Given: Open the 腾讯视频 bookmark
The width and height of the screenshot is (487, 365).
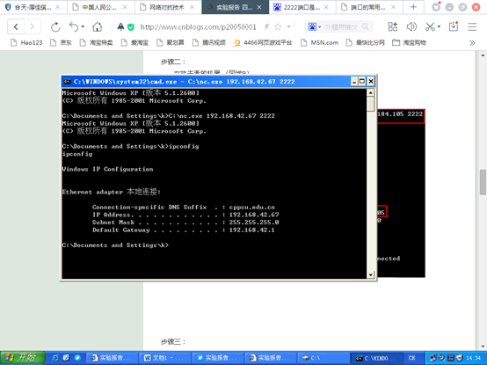Looking at the screenshot, I should click(x=209, y=42).
